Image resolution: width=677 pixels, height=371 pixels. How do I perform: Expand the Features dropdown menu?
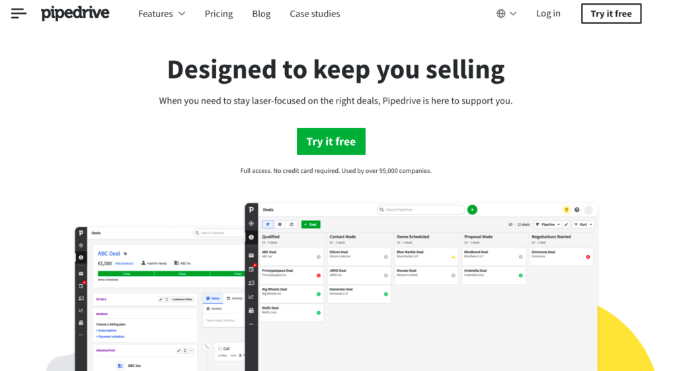pyautogui.click(x=161, y=13)
